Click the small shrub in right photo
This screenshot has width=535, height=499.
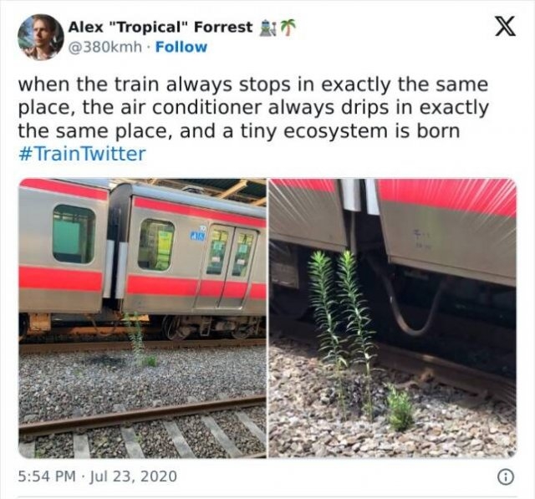[x=400, y=407]
